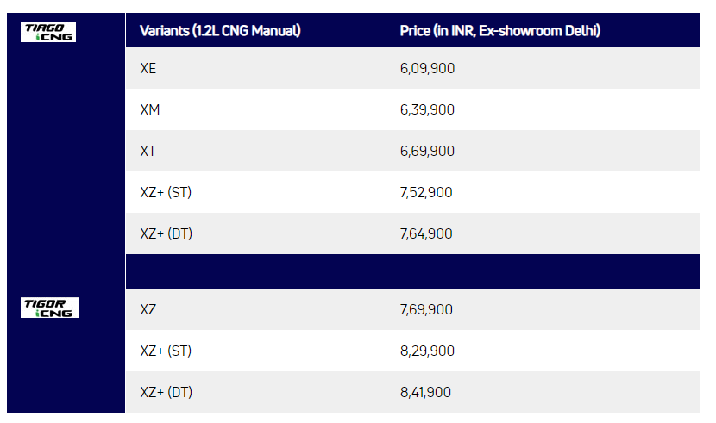Viewport: 716px width, 423px height.
Task: Select the Tiago XM variant cell
Action: click(x=150, y=110)
